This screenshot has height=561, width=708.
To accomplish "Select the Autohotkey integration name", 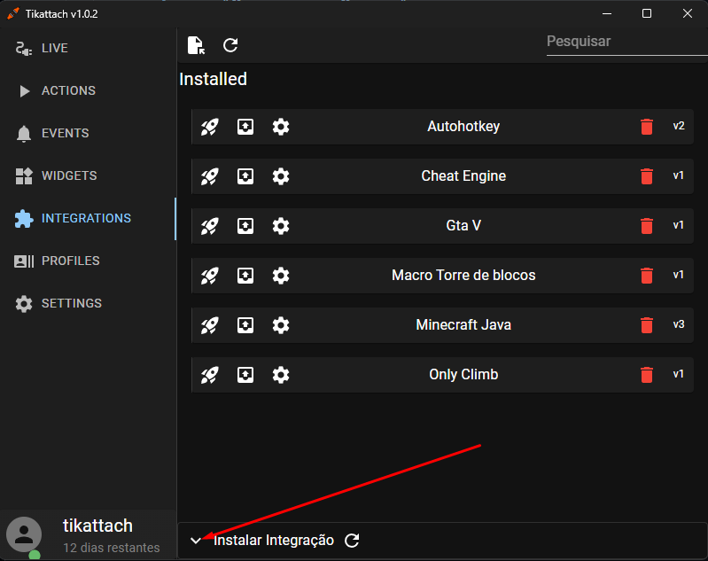I will (463, 127).
